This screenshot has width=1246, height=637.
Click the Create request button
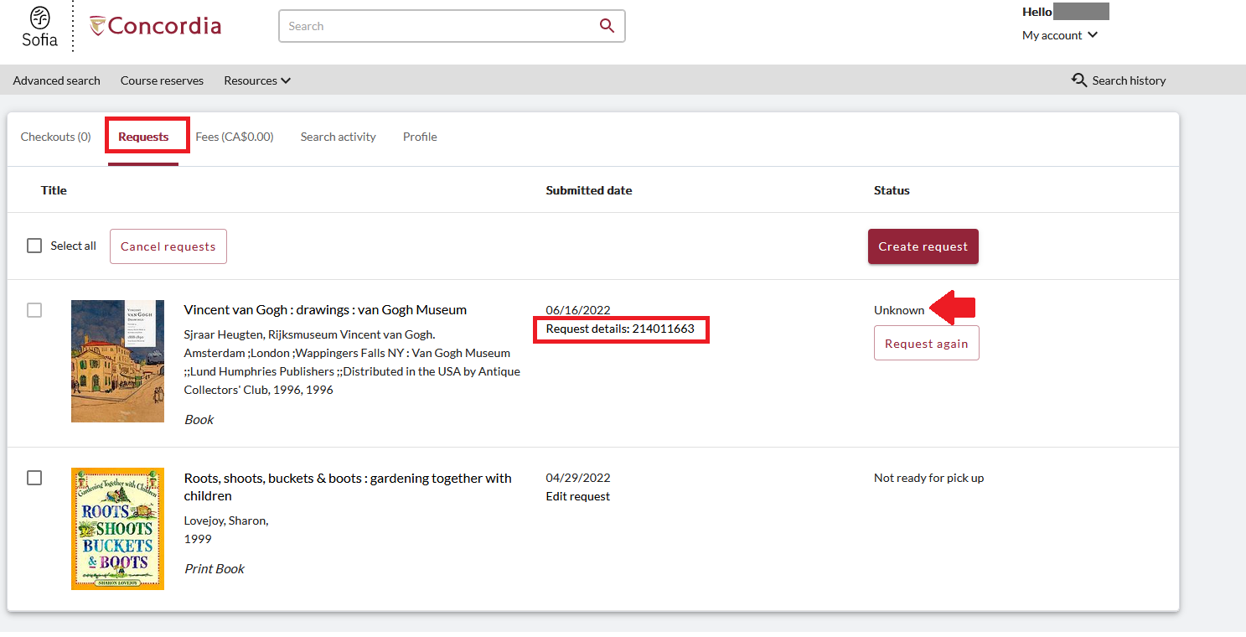point(923,246)
